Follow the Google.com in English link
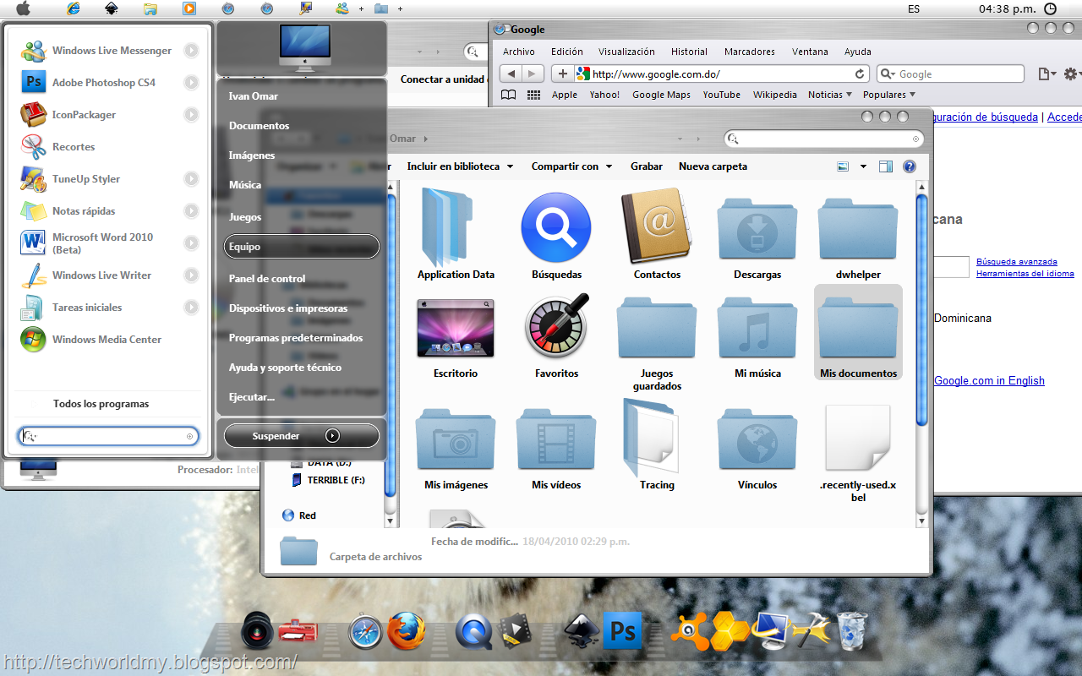This screenshot has width=1082, height=676. pos(989,381)
